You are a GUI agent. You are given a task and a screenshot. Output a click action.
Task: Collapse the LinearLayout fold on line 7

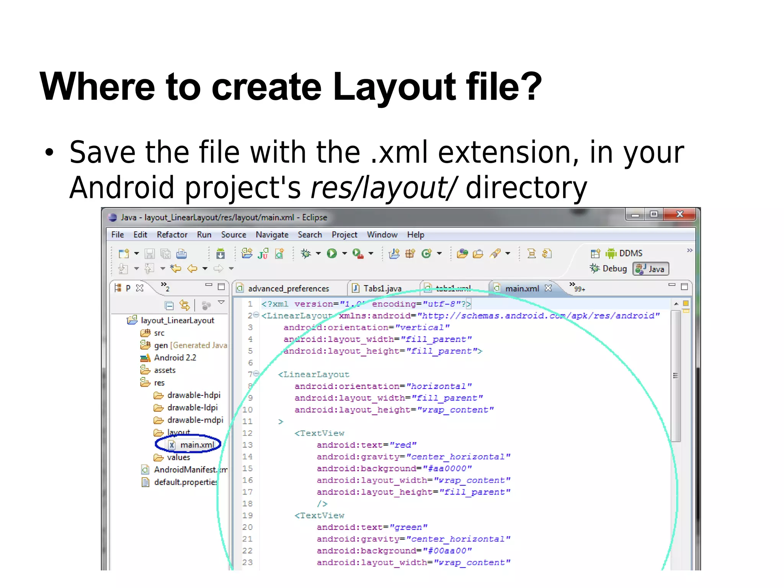256,374
